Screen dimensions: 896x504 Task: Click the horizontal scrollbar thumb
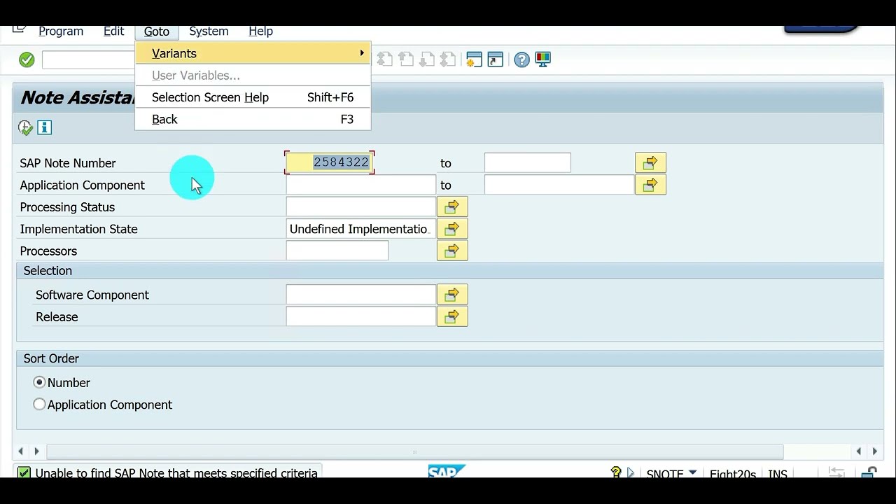[414, 451]
